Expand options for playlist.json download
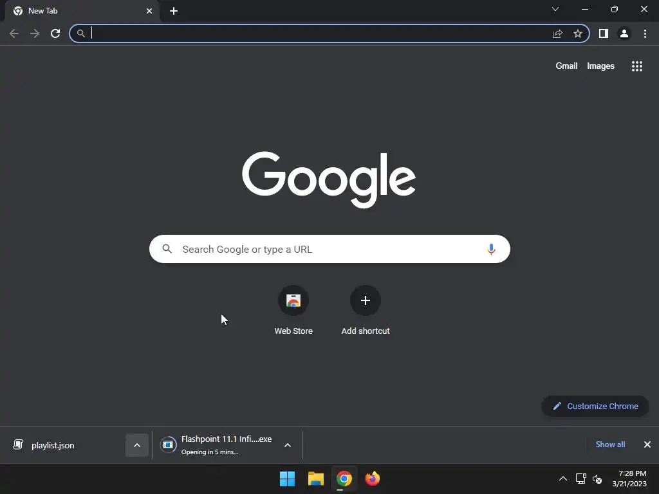This screenshot has height=494, width=659. pos(137,445)
